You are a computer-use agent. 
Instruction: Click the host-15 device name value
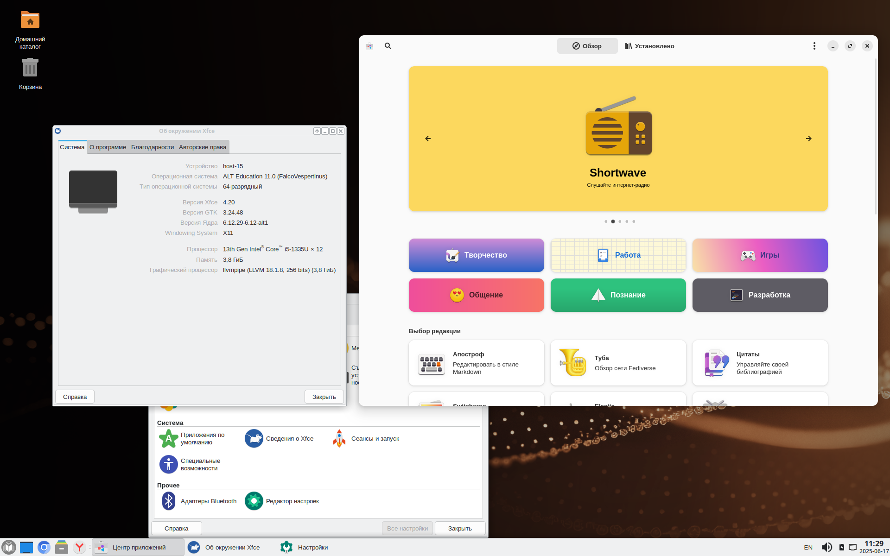click(233, 166)
